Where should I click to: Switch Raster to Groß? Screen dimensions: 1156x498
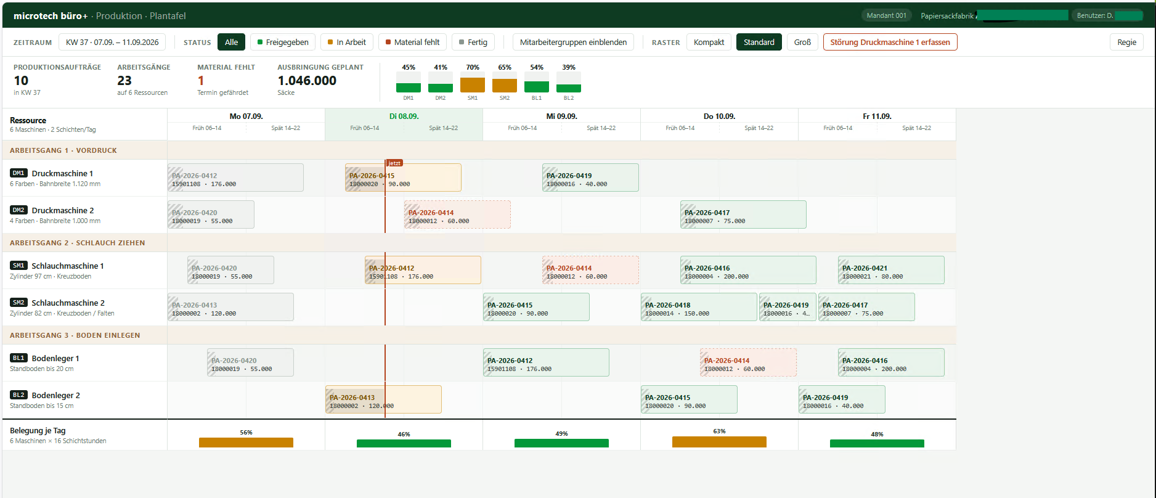(x=802, y=42)
